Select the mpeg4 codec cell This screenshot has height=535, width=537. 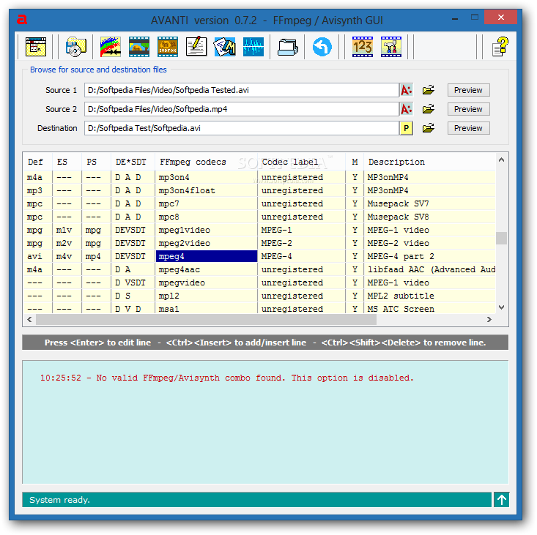pyautogui.click(x=207, y=257)
